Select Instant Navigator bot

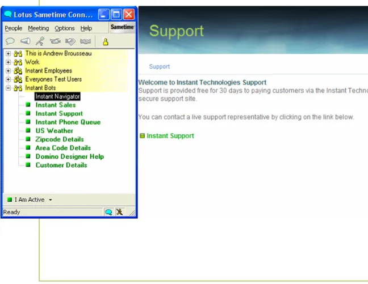click(57, 96)
